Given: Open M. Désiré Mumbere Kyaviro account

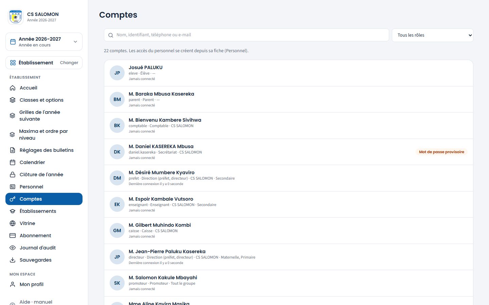Looking at the screenshot, I should coord(289,178).
